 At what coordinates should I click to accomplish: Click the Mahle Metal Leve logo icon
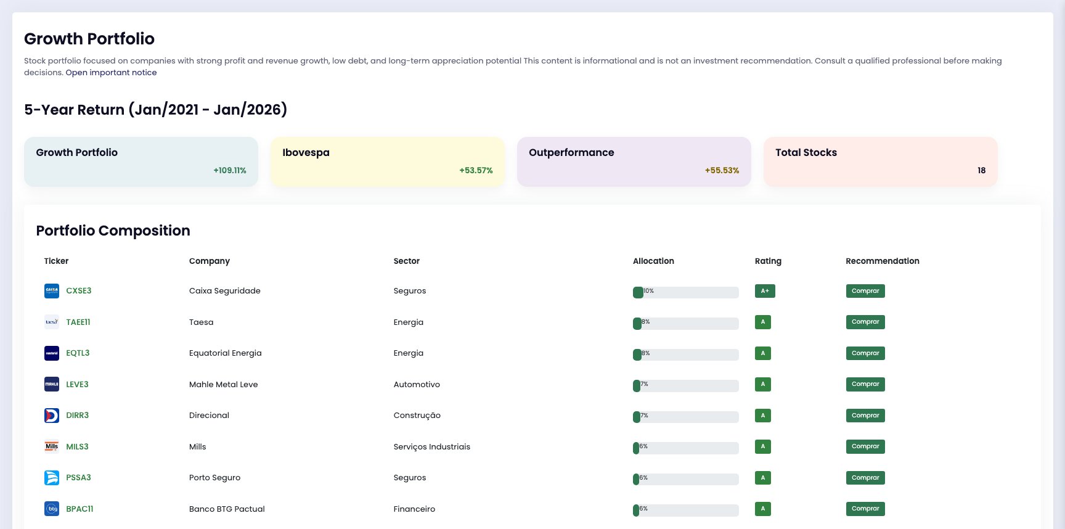pos(52,384)
